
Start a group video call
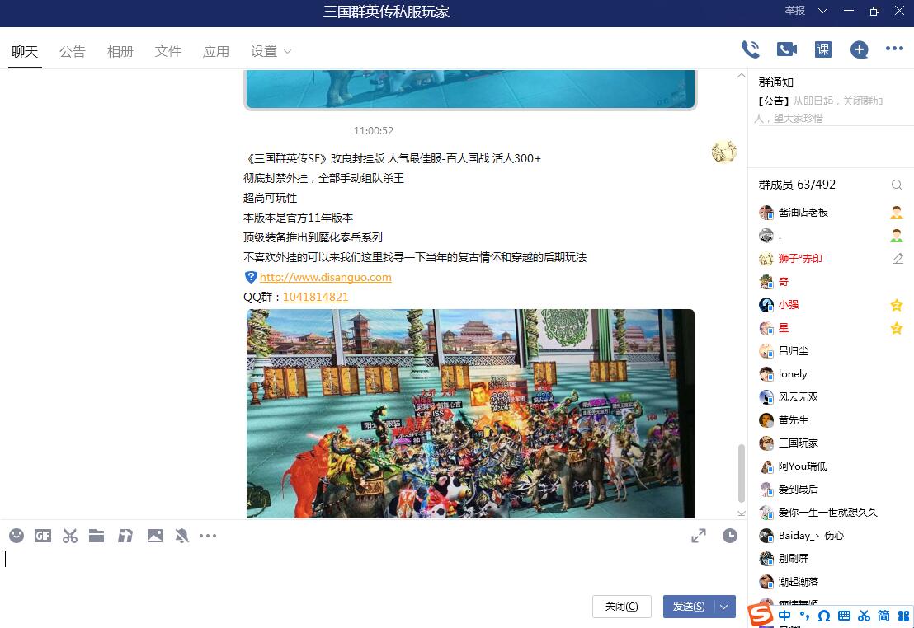click(787, 49)
